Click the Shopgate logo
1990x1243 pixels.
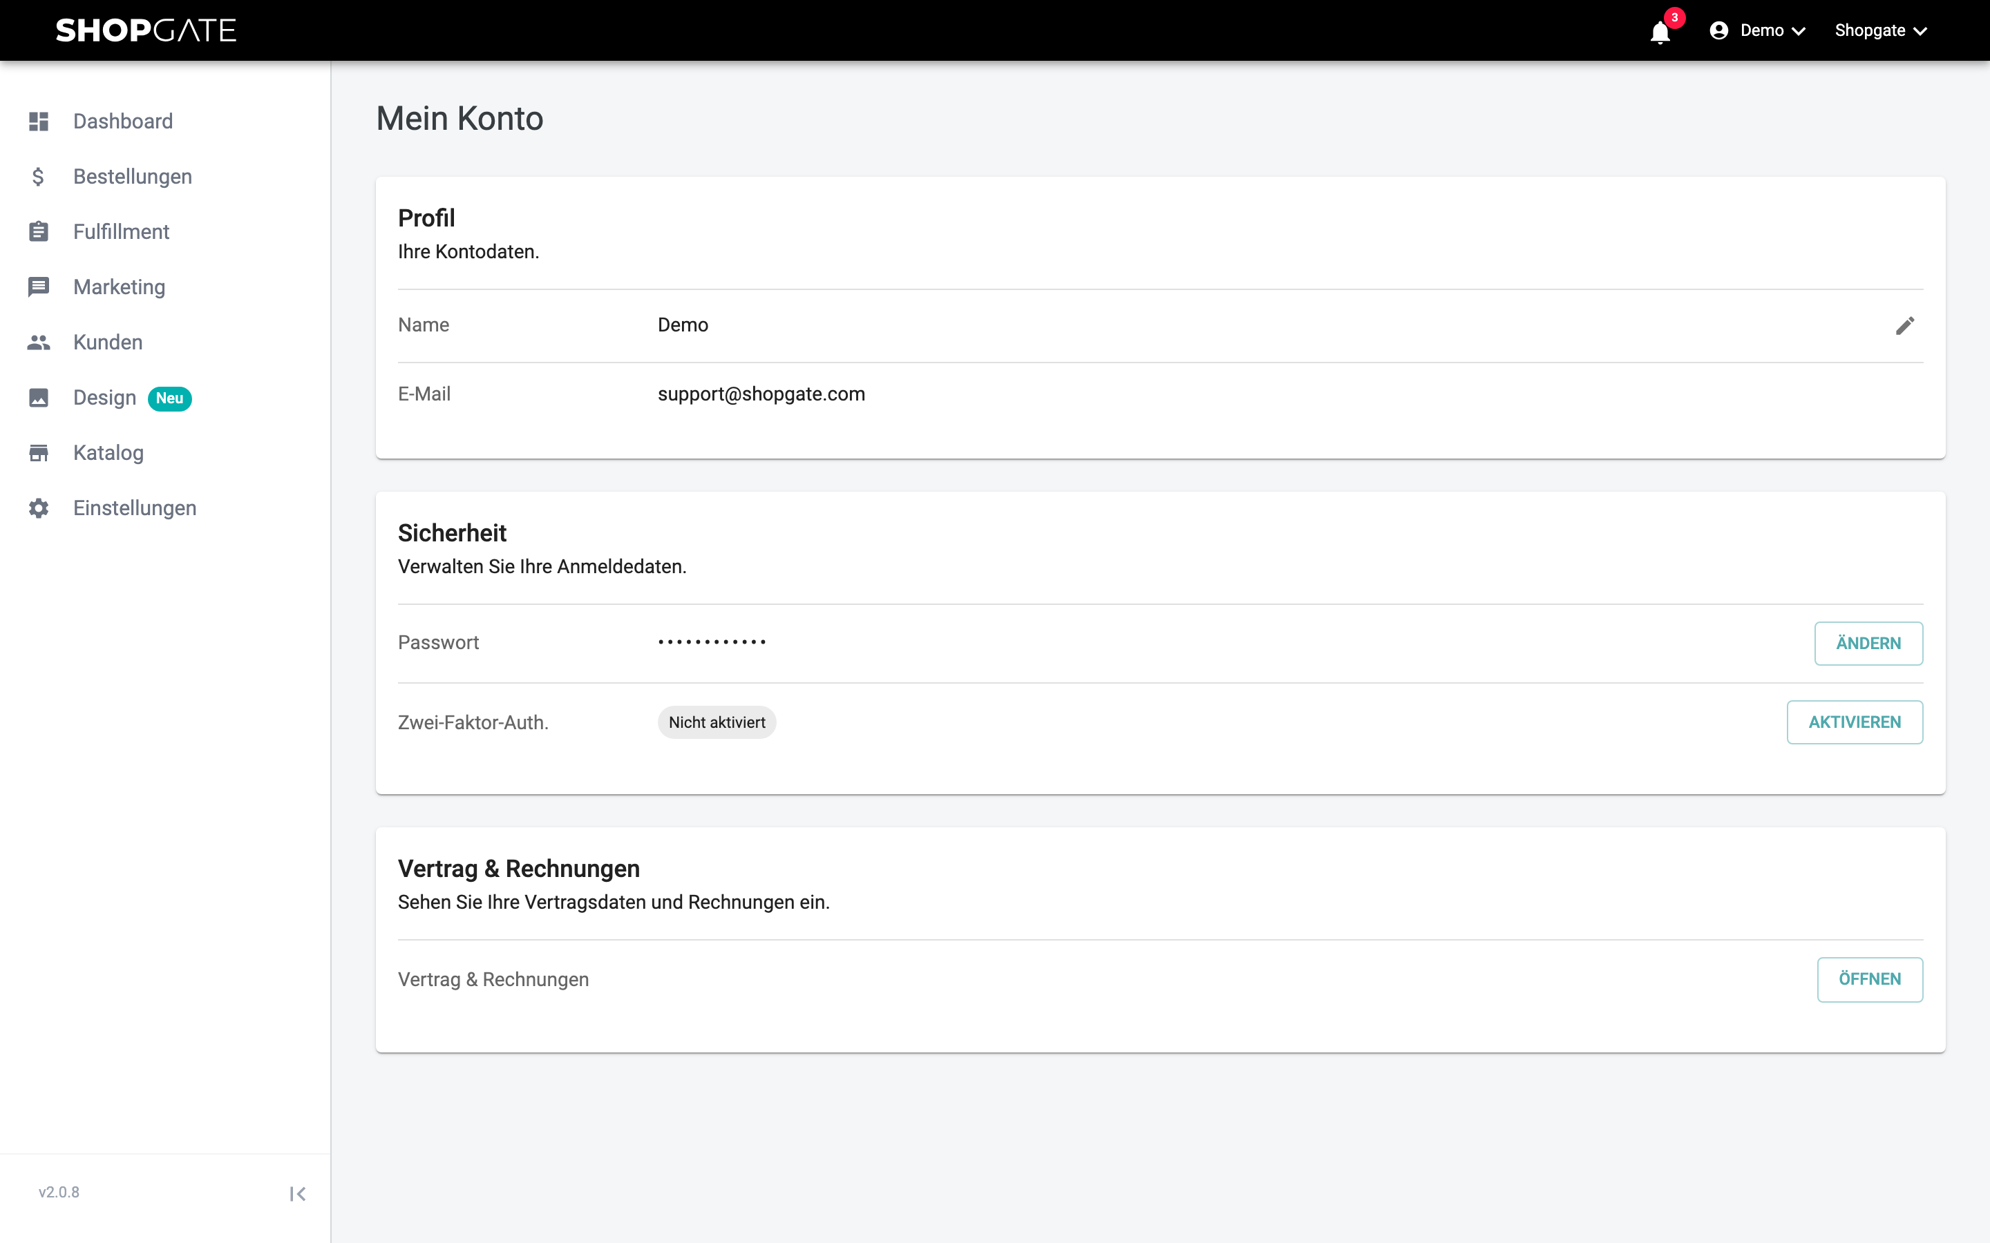146,30
